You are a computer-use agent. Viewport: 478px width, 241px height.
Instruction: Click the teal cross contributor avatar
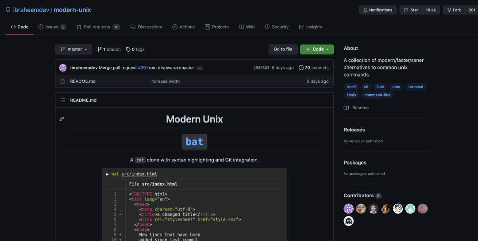click(410, 209)
